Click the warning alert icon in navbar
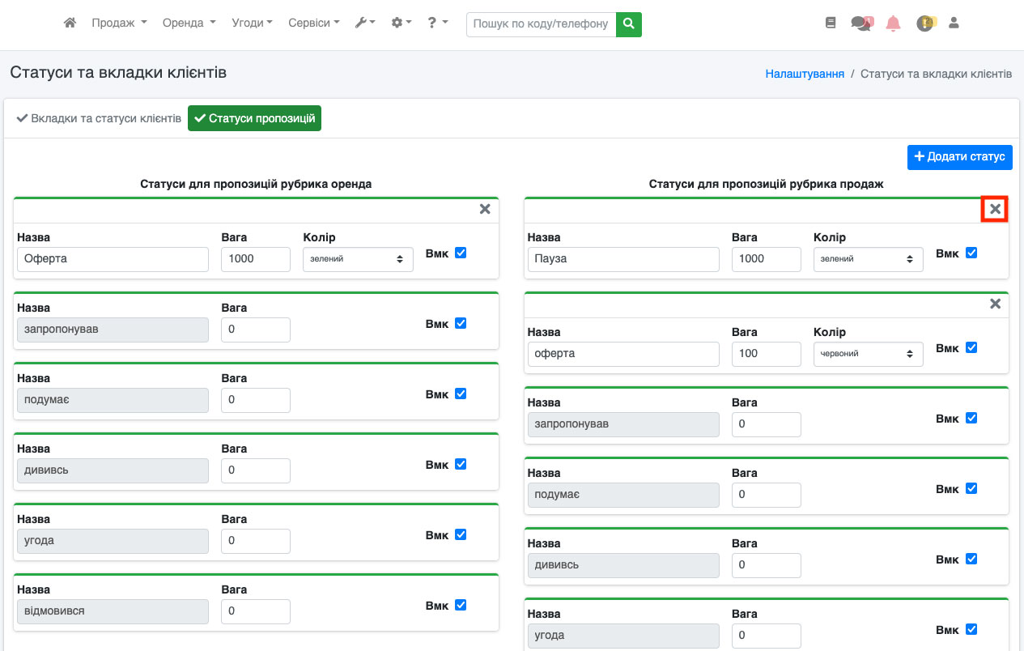The image size is (1024, 651). 924,23
